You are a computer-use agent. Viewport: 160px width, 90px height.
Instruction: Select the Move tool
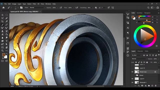point(2,15)
